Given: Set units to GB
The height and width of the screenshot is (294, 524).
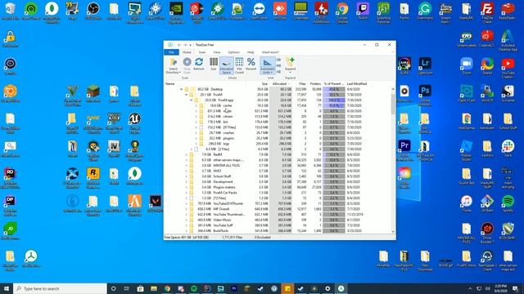Looking at the screenshot, I should pos(278,60).
